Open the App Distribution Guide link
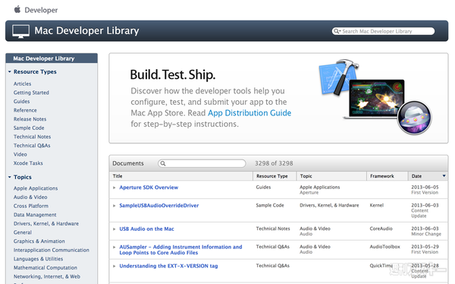 [249, 113]
